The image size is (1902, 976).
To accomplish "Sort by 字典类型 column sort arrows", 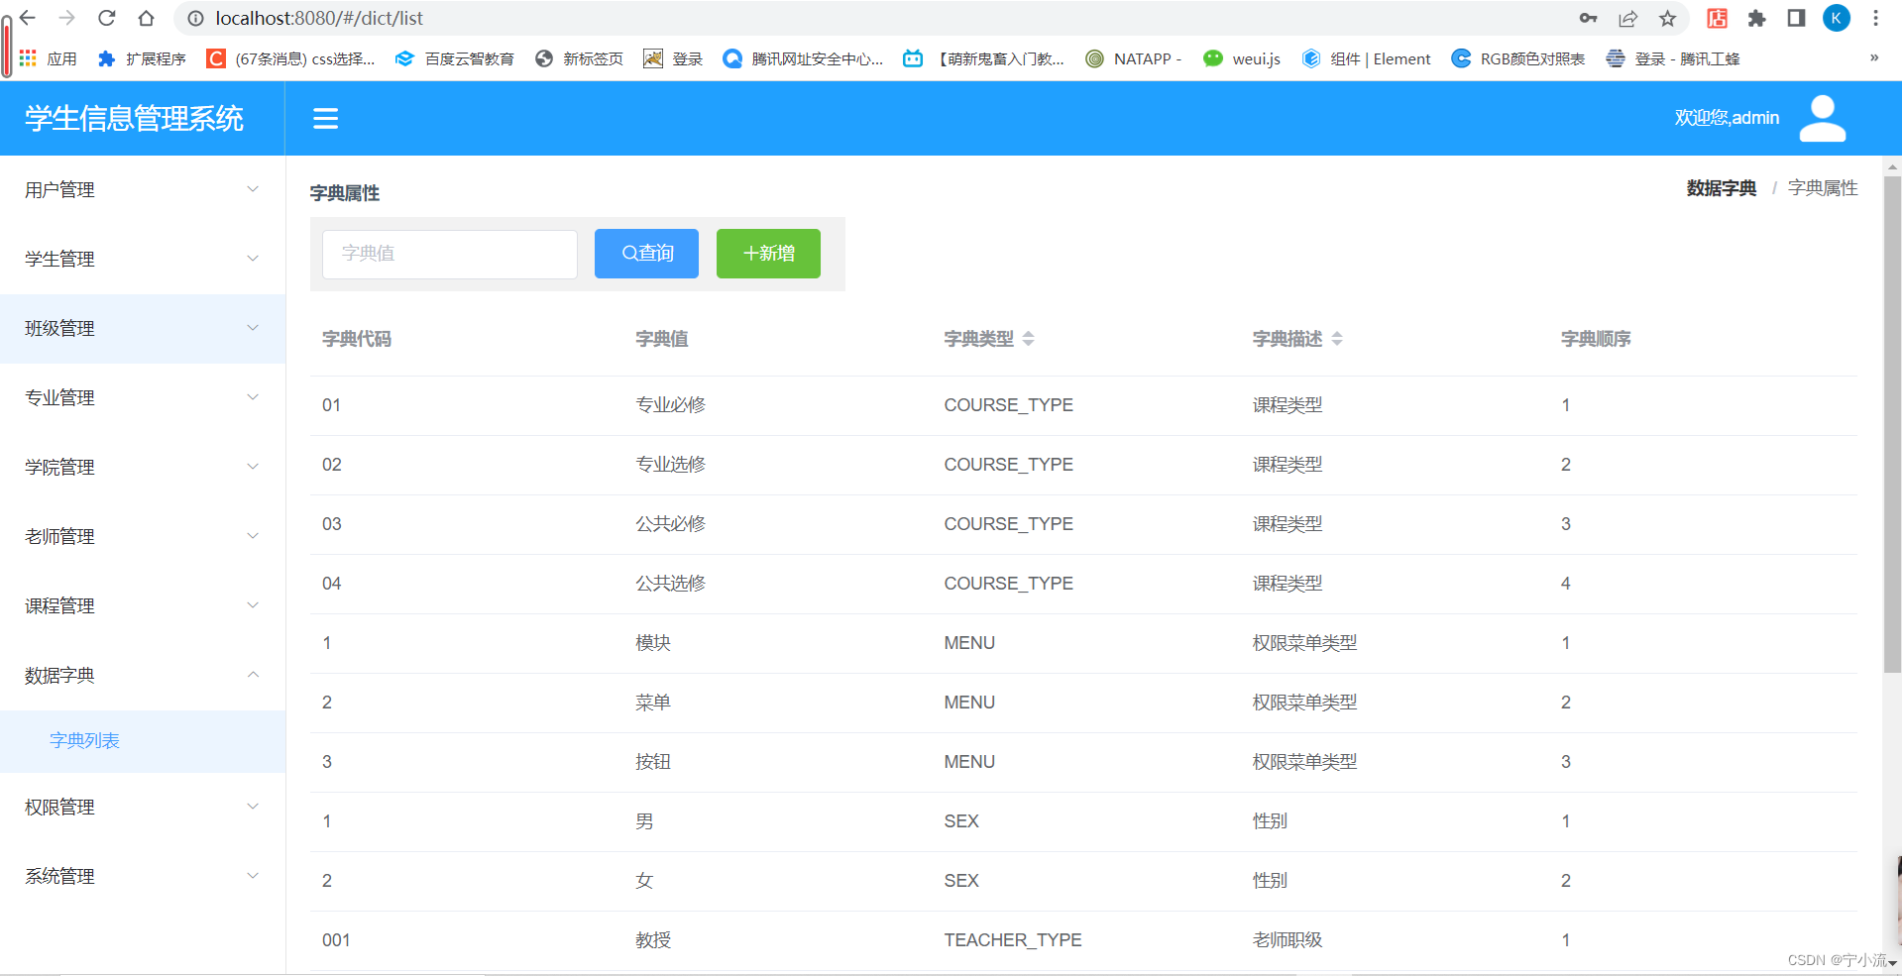I will click(1028, 339).
